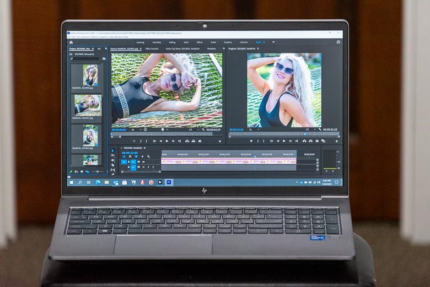
Task: Open the Quick Export share icon
Action: 338,42
